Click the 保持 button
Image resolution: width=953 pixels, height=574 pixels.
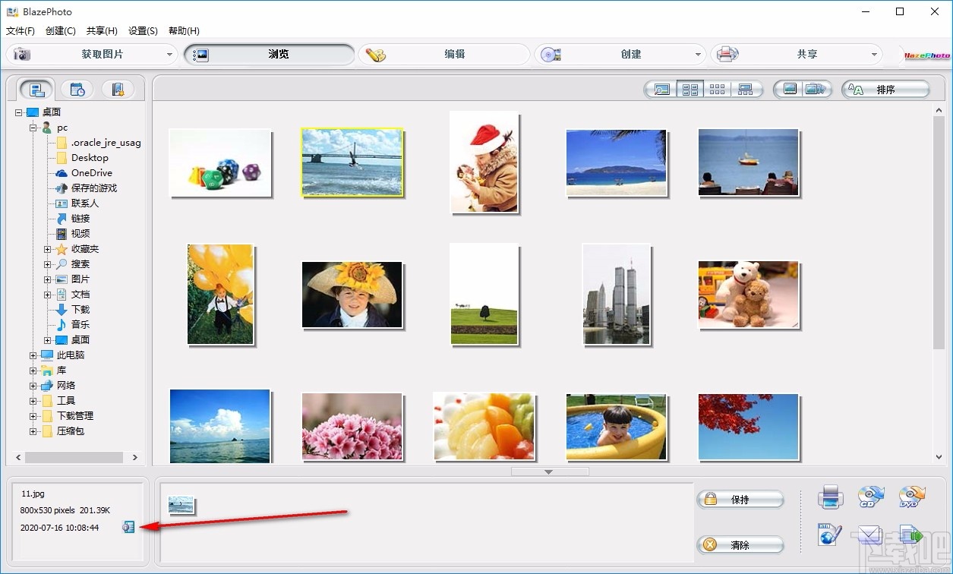pyautogui.click(x=740, y=500)
